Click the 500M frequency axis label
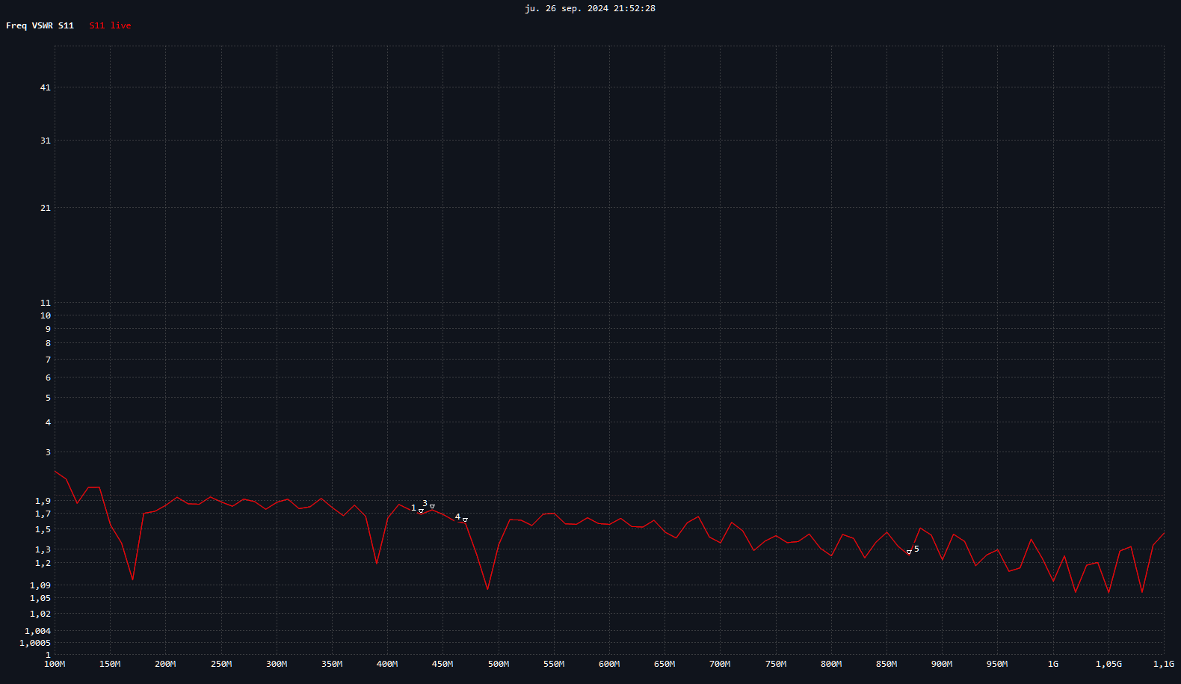 click(499, 664)
